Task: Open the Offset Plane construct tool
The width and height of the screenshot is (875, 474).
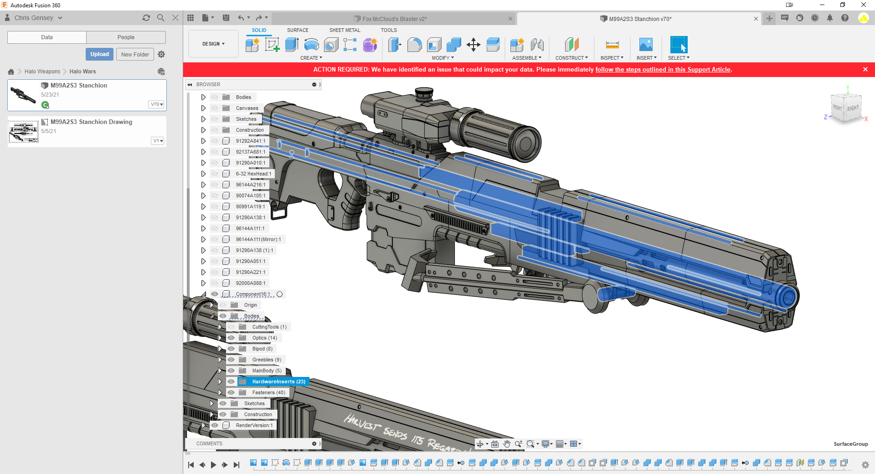Action: coord(571,45)
